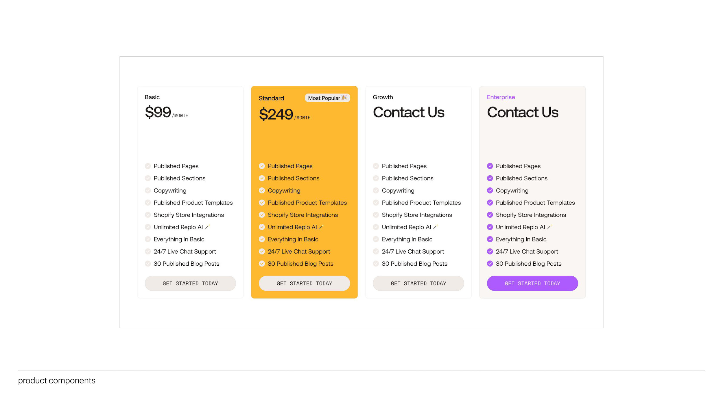723x406 pixels.
Task: Click Shopify Store Integrations text in Enterprise
Action: [x=531, y=215]
